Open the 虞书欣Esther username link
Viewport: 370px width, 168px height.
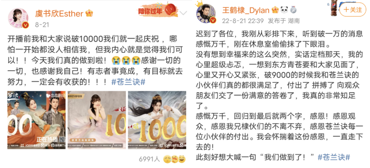(59, 13)
